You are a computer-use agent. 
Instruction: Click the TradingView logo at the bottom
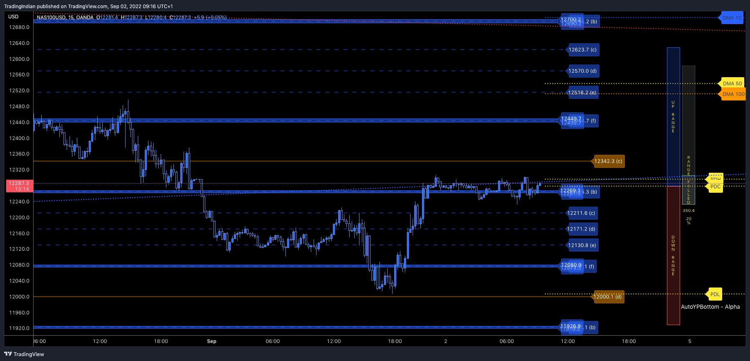[24, 354]
